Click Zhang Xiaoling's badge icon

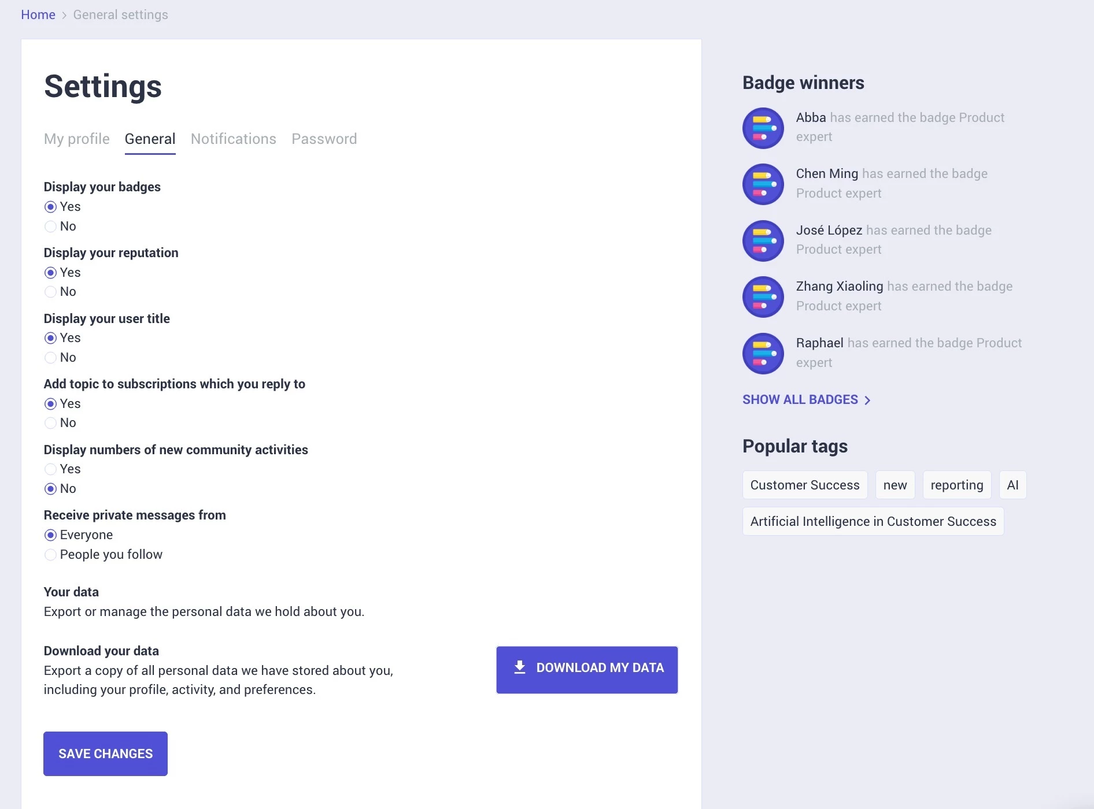tap(763, 296)
